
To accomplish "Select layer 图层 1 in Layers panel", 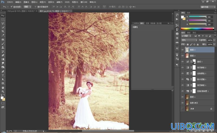I will 197,97.
